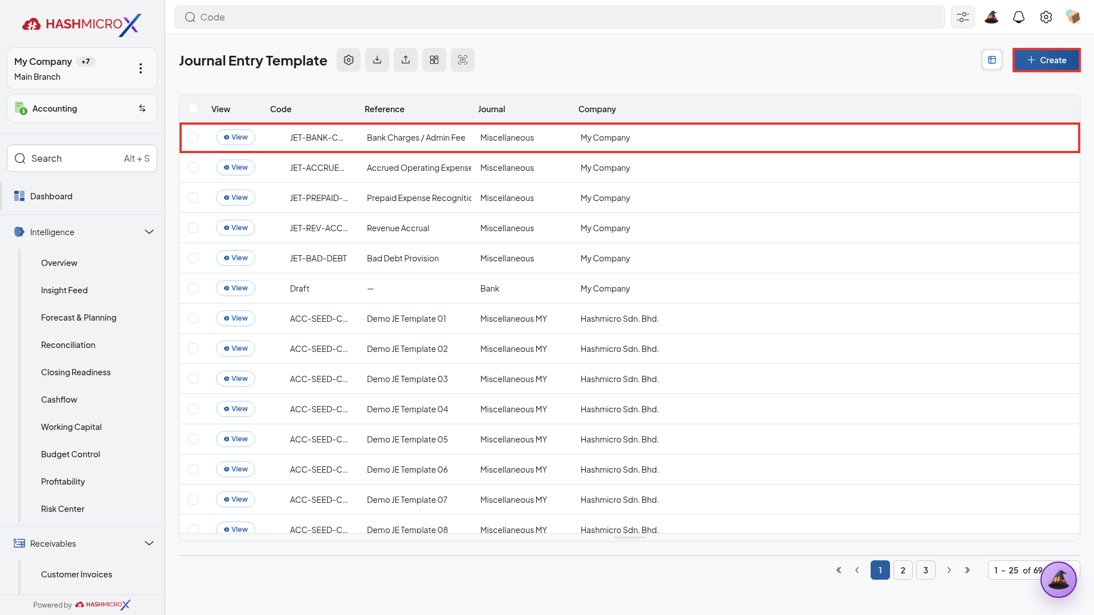
Task: Open Risk Center in the sidebar
Action: tap(63, 509)
